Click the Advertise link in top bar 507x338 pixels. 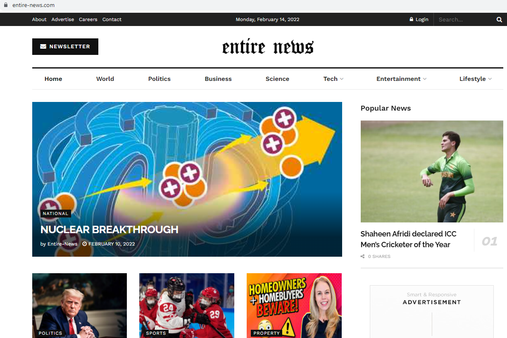(63, 19)
